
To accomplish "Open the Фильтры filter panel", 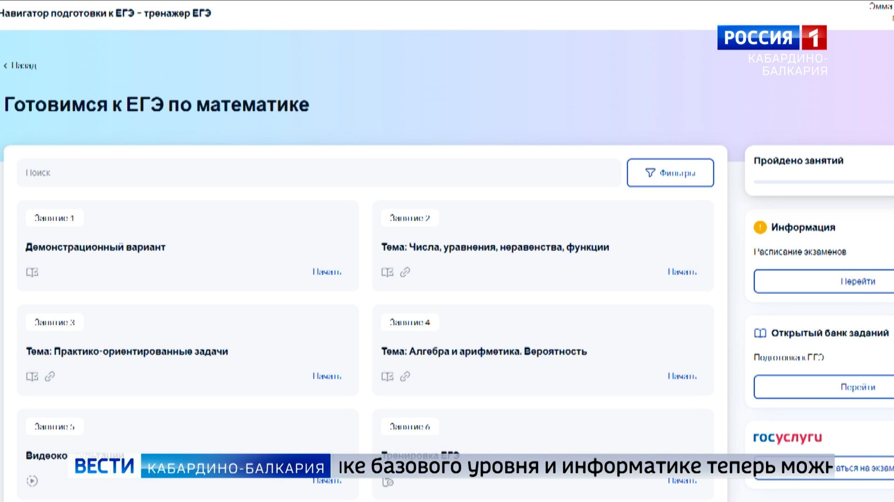I will click(x=670, y=172).
